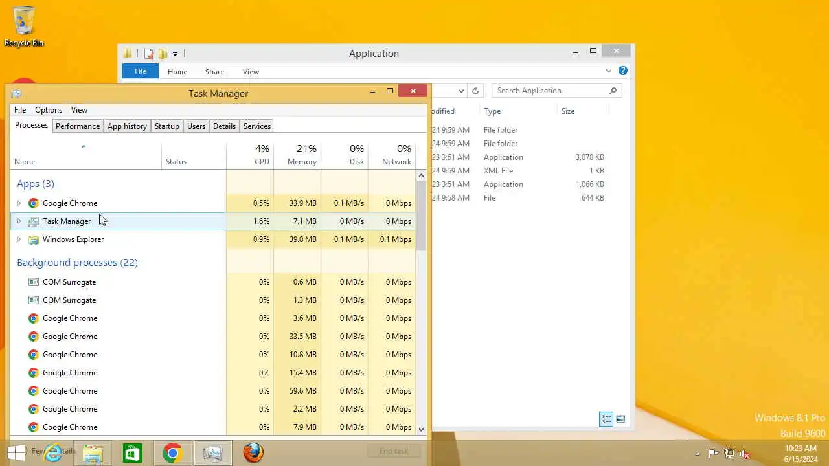Sort Explorer files by the Type column
Image resolution: width=829 pixels, height=466 pixels.
[x=518, y=111]
